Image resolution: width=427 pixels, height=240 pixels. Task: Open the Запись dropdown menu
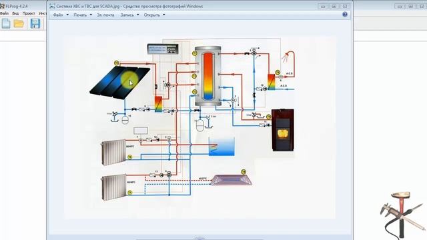[129, 15]
